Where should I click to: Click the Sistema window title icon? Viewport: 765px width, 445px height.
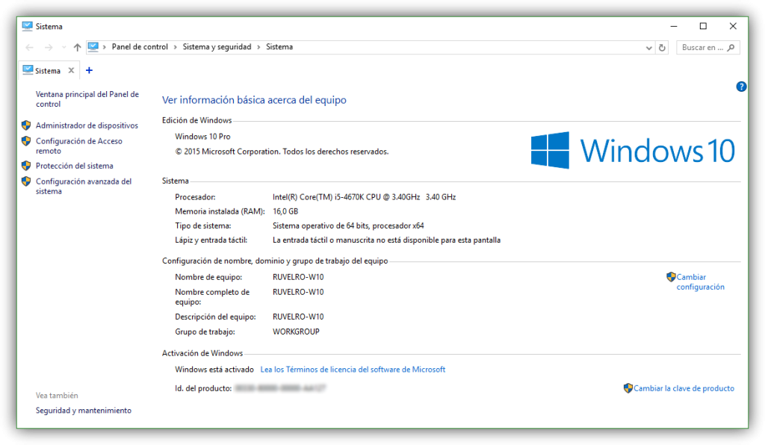[28, 26]
